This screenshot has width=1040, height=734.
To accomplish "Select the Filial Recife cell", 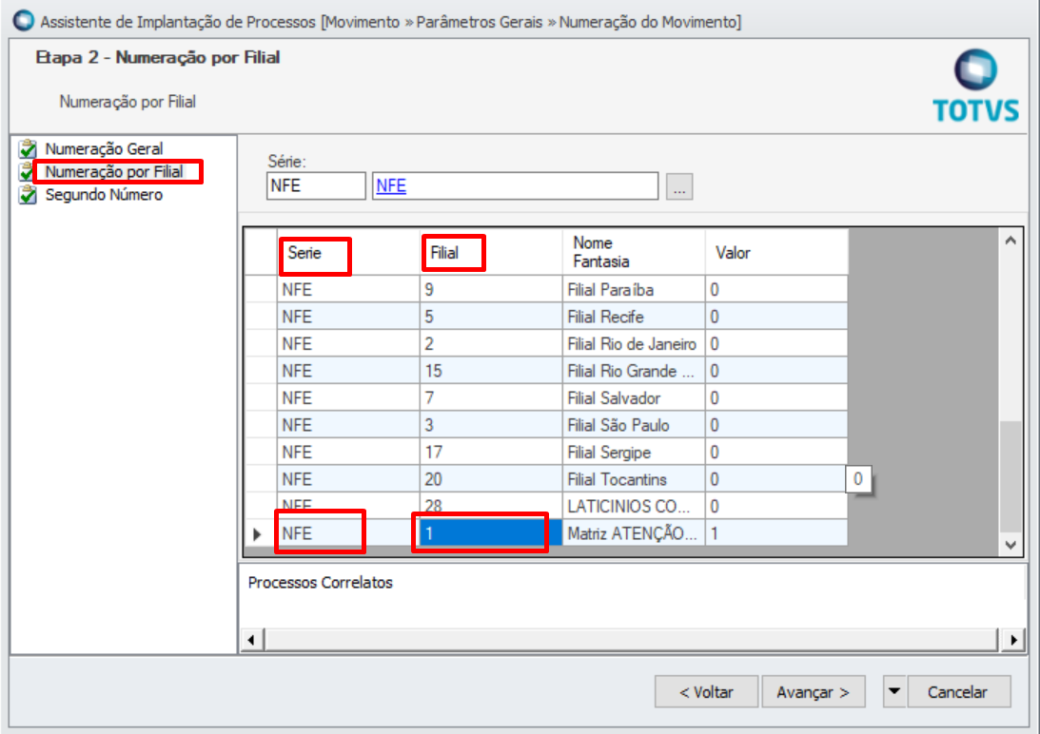I will (634, 317).
